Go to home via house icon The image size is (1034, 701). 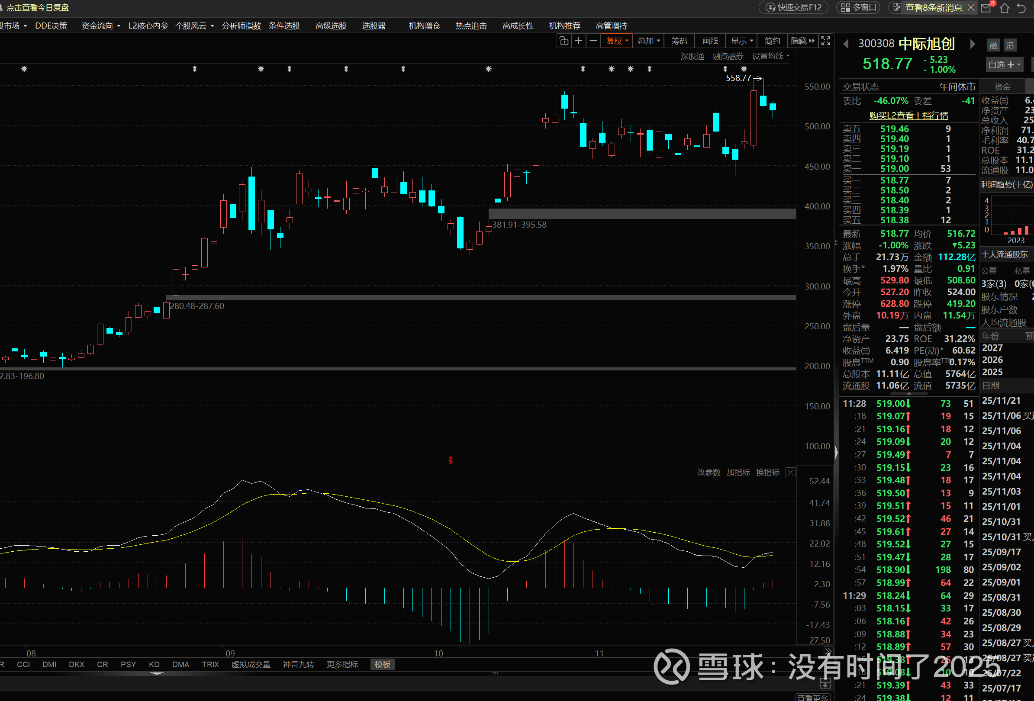(x=1004, y=8)
